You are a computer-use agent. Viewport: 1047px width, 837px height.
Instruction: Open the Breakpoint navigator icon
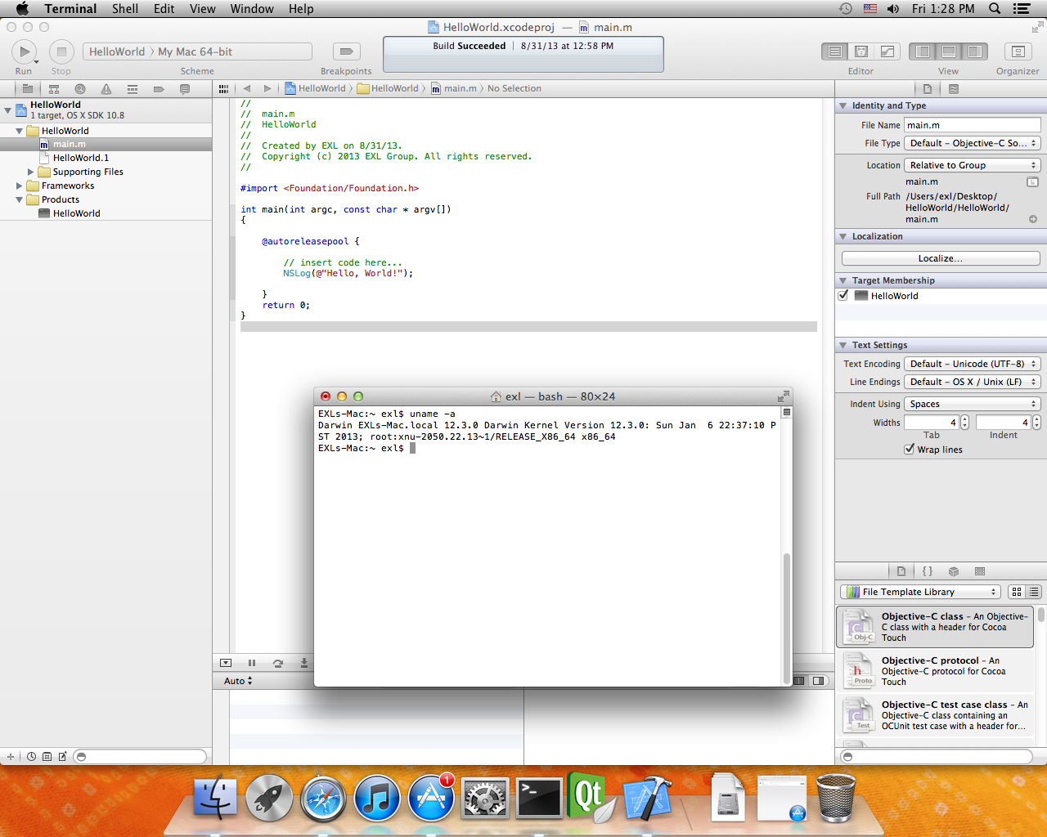(159, 89)
